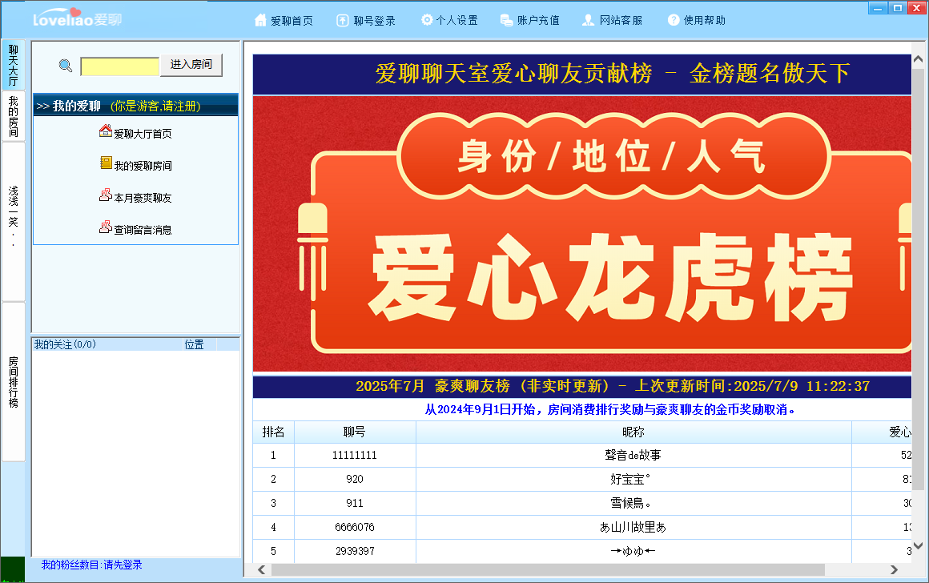Click the 爱心龙虎榜 banner image

point(581,234)
